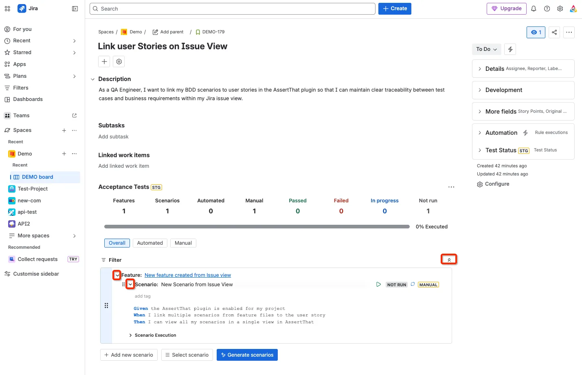The width and height of the screenshot is (582, 375).
Task: Open the 'New feature created from Issue view' link
Action: pos(188,275)
